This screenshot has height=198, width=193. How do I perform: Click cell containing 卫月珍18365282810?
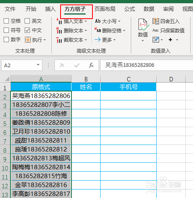tap(41, 132)
